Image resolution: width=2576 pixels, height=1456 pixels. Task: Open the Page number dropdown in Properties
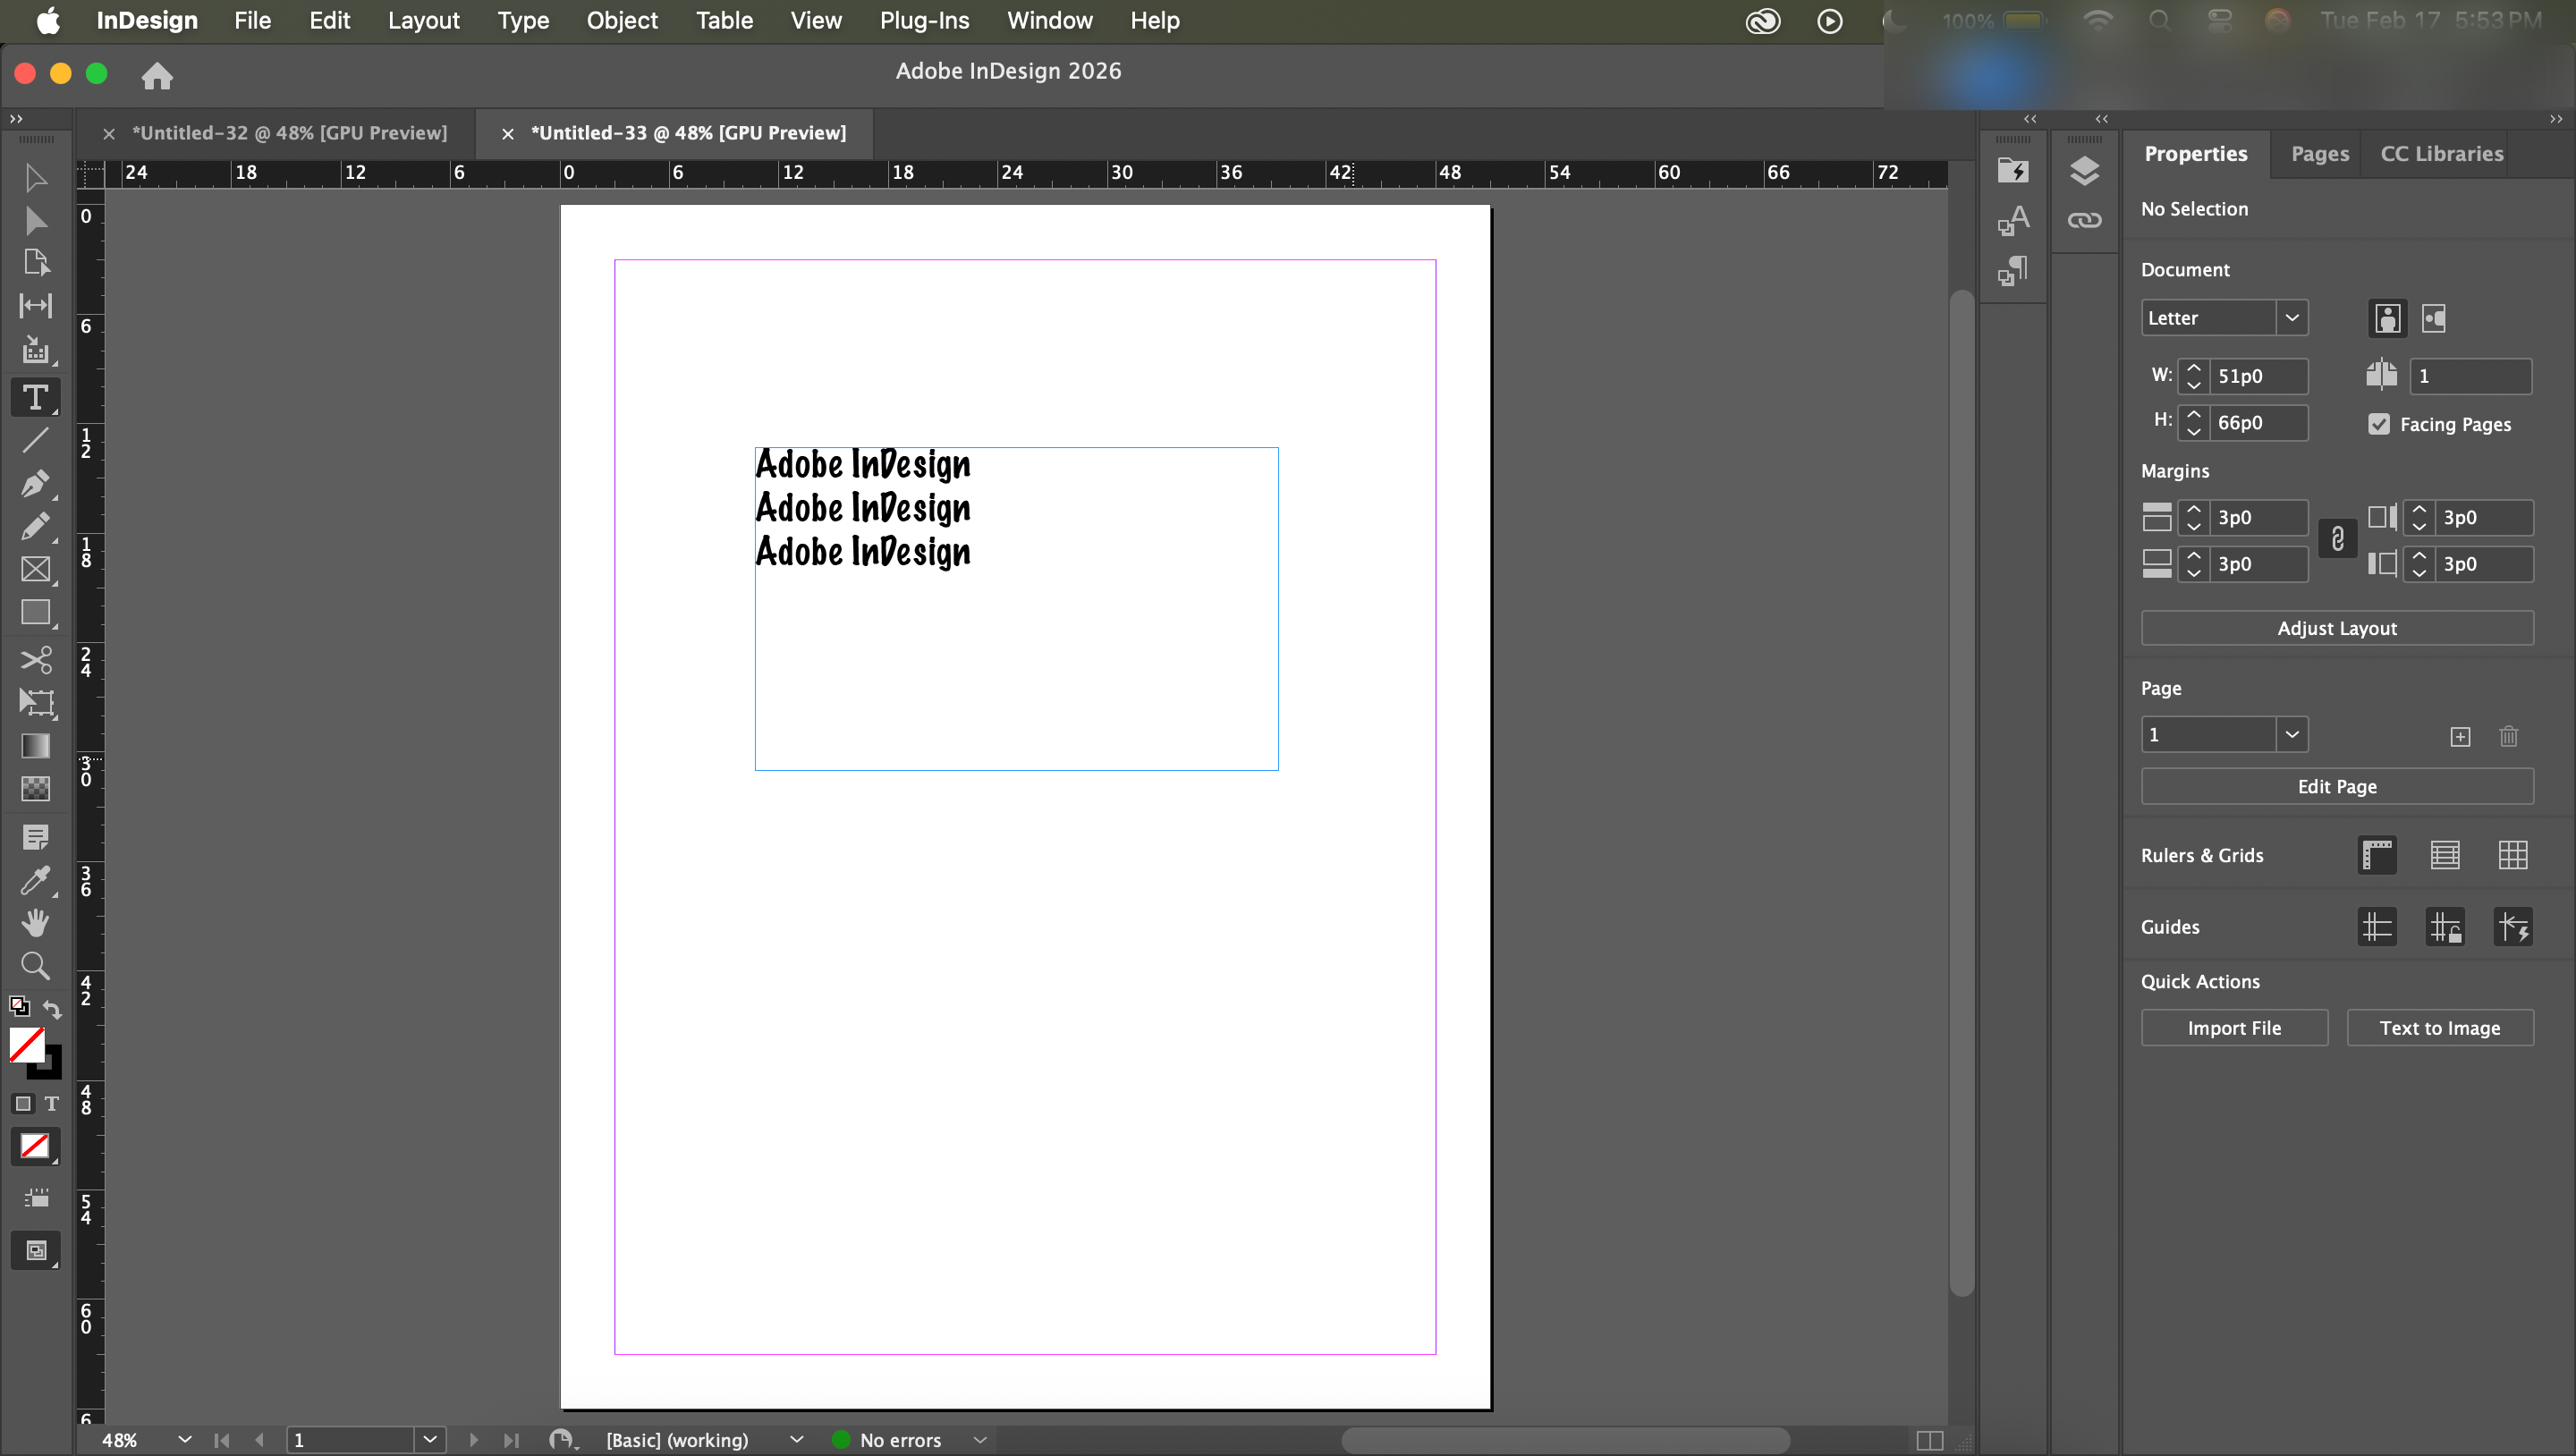[x=2291, y=735]
